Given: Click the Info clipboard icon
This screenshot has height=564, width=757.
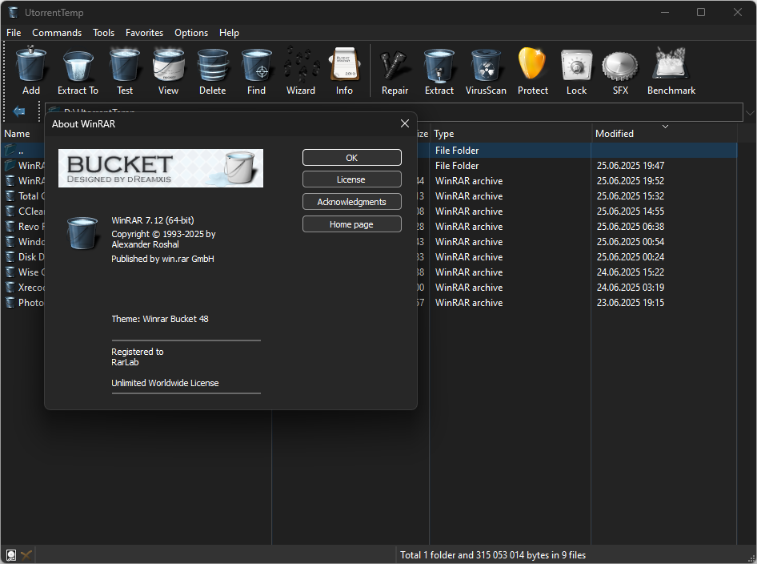Looking at the screenshot, I should coord(344,64).
